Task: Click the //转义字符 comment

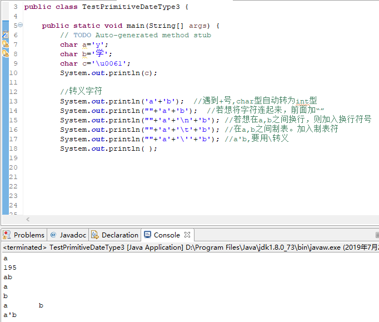Action: [81, 91]
